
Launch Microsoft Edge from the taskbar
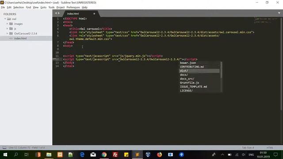click(x=82, y=155)
